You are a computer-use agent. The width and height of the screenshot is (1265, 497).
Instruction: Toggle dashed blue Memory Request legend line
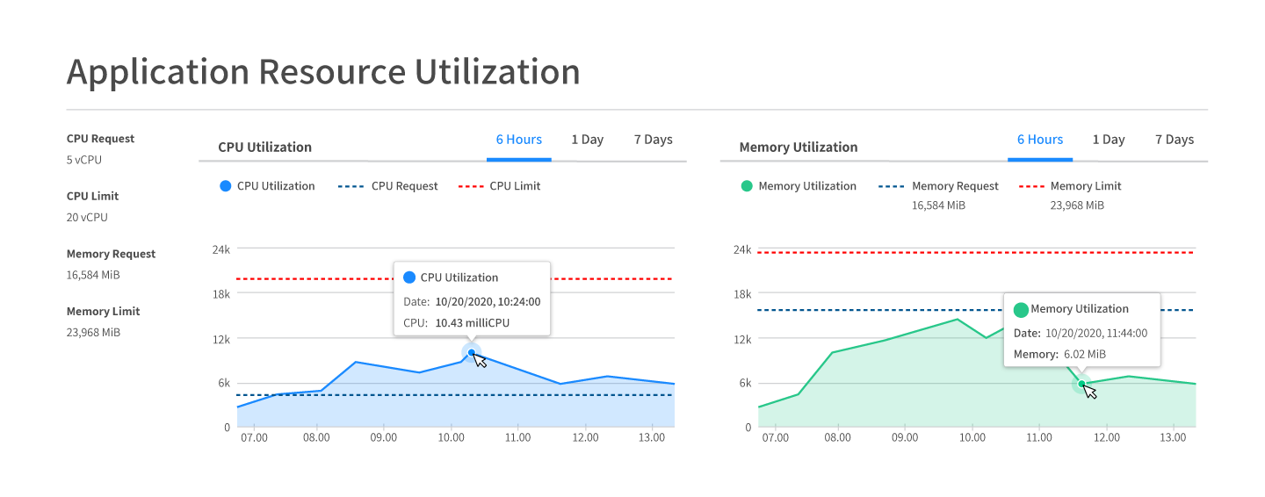[x=890, y=186]
